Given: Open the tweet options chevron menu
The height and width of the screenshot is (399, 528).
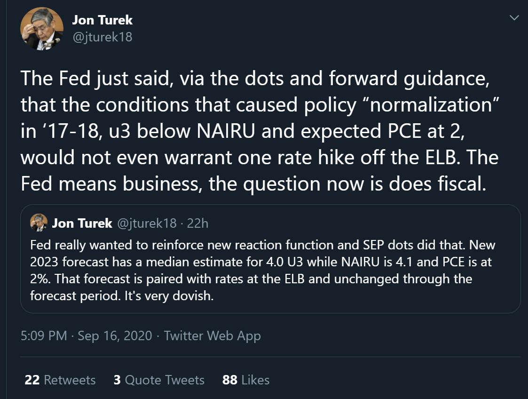Looking at the screenshot, I should coord(514,17).
